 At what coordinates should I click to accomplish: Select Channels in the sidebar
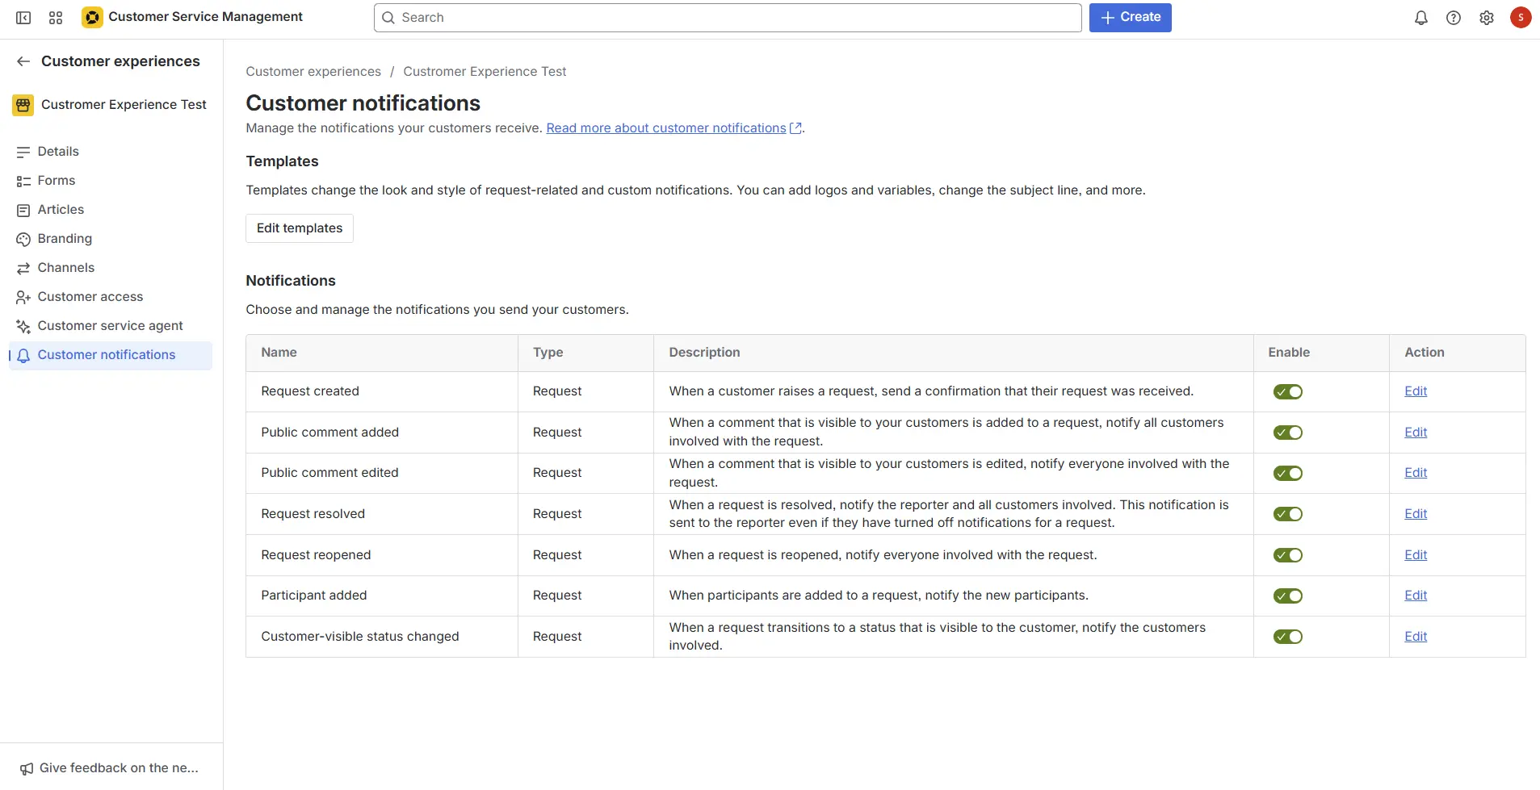click(x=65, y=268)
